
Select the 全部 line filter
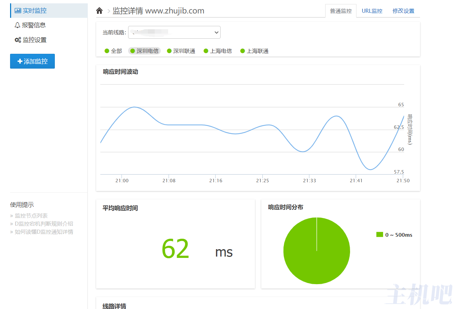click(113, 51)
